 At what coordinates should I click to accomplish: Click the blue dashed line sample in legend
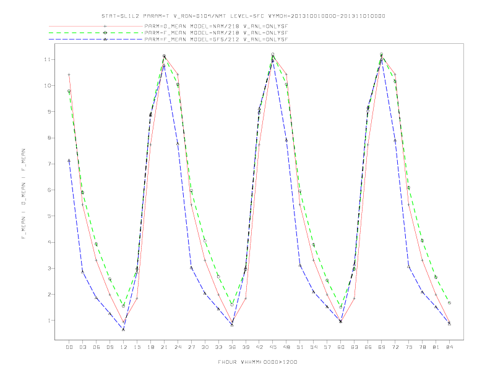96,40
